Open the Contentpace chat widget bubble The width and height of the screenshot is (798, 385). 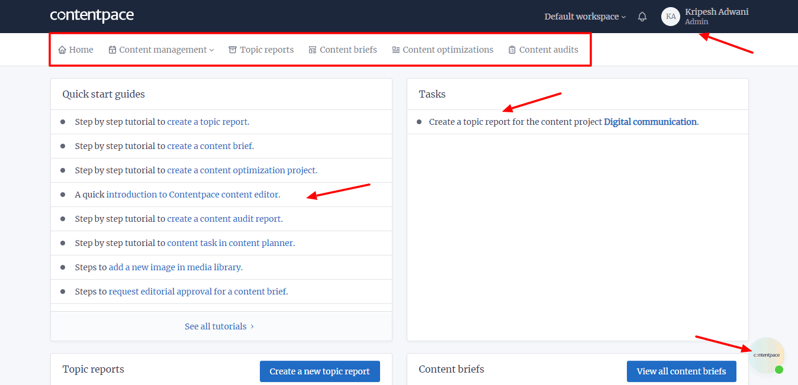pos(767,355)
